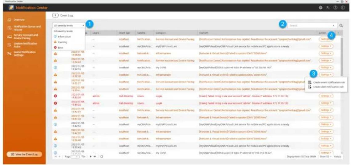This screenshot has width=351, height=165.
Task: Click error icon on lower admin login row
Action: tap(55, 103)
